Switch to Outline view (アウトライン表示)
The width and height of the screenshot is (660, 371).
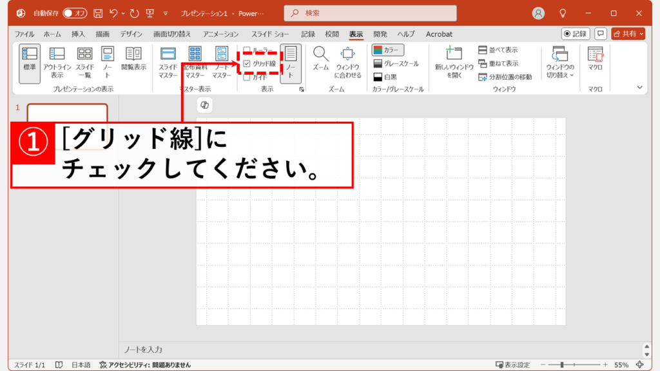[57, 64]
